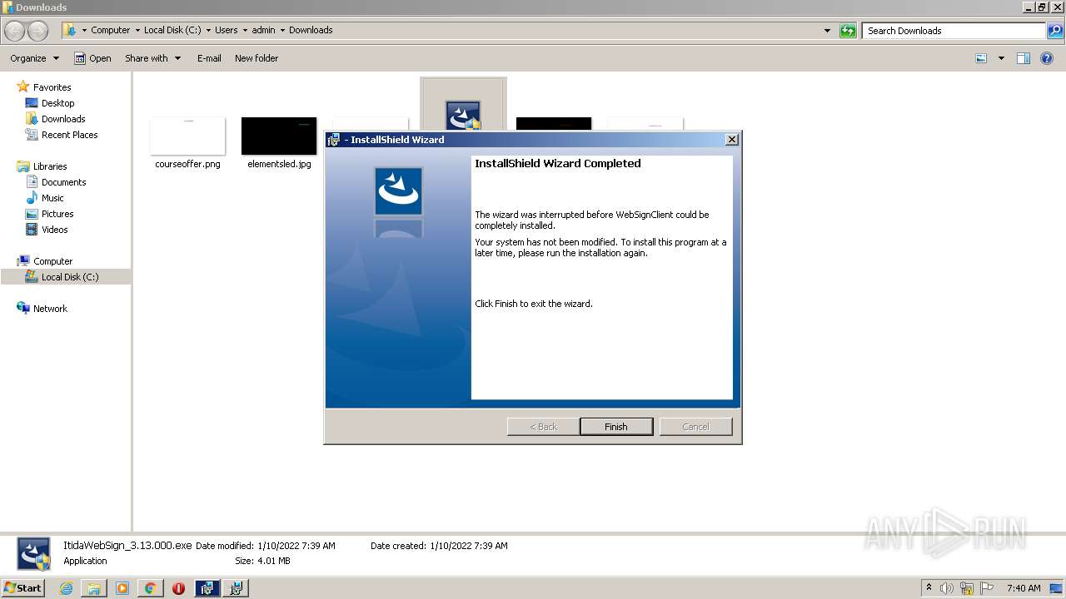Viewport: 1066px width, 599px height.
Task: Open Desktop in Favorites
Action: click(57, 103)
